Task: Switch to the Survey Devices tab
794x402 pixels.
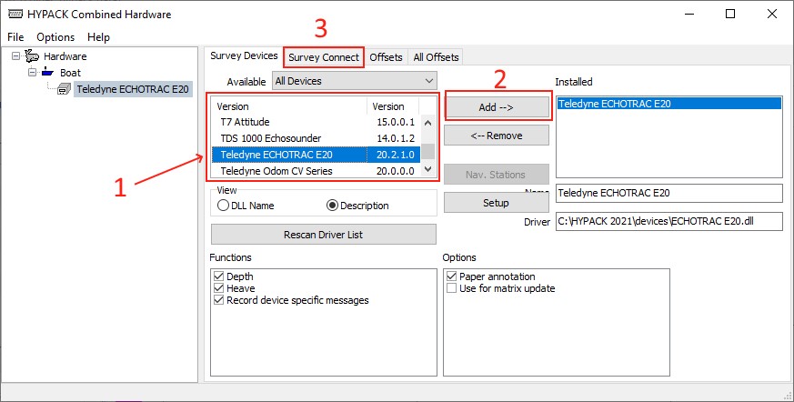Action: coord(244,55)
